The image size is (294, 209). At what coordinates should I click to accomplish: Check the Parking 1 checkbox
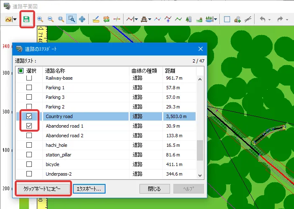coord(29,88)
